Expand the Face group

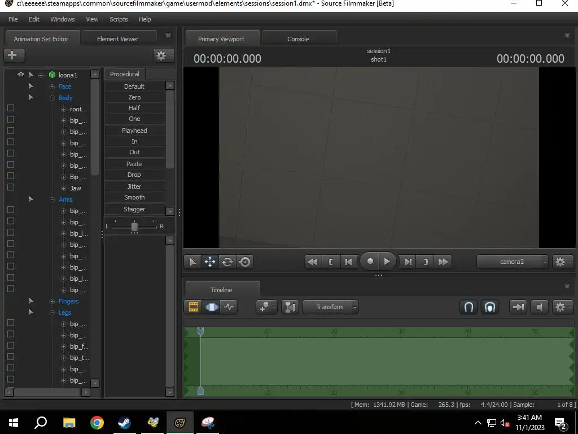tap(52, 86)
